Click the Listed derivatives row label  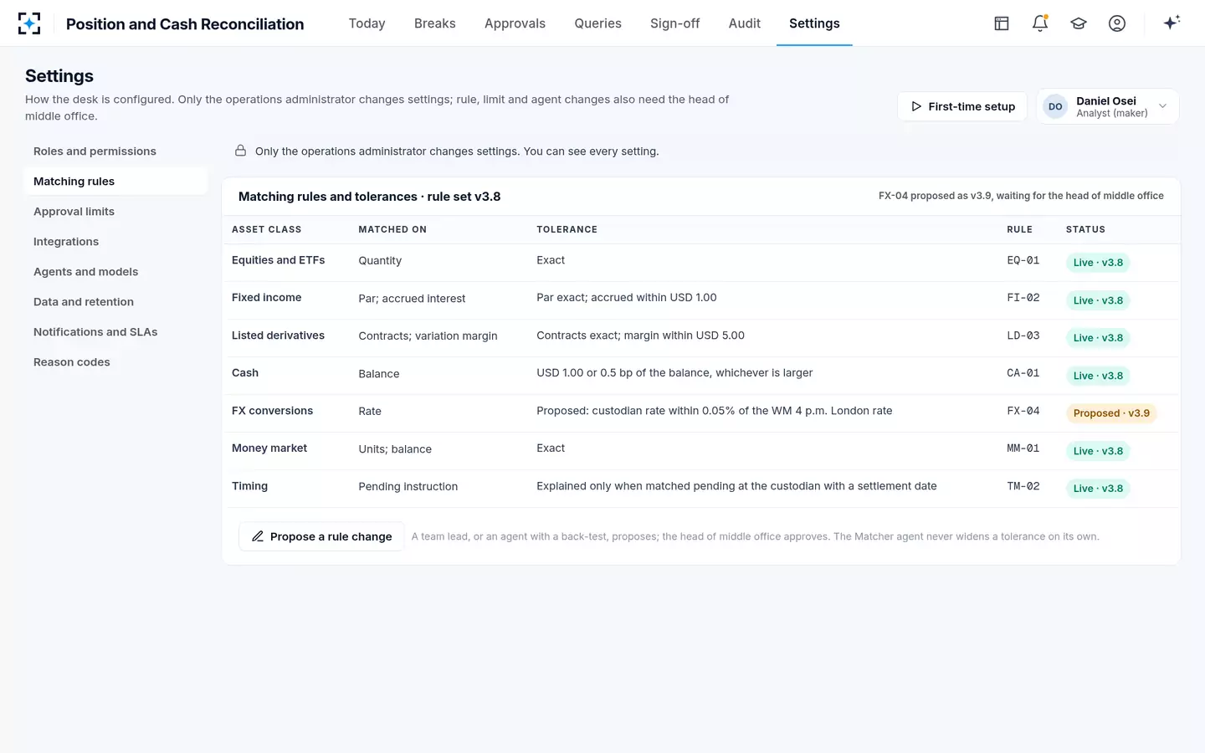(278, 336)
